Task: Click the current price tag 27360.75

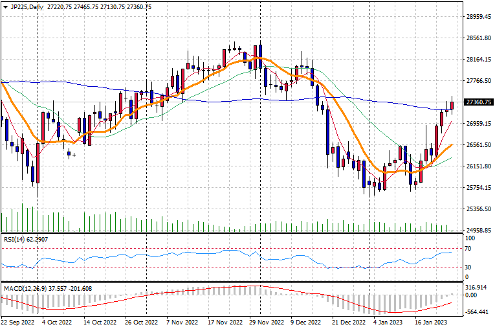Action: (x=479, y=102)
